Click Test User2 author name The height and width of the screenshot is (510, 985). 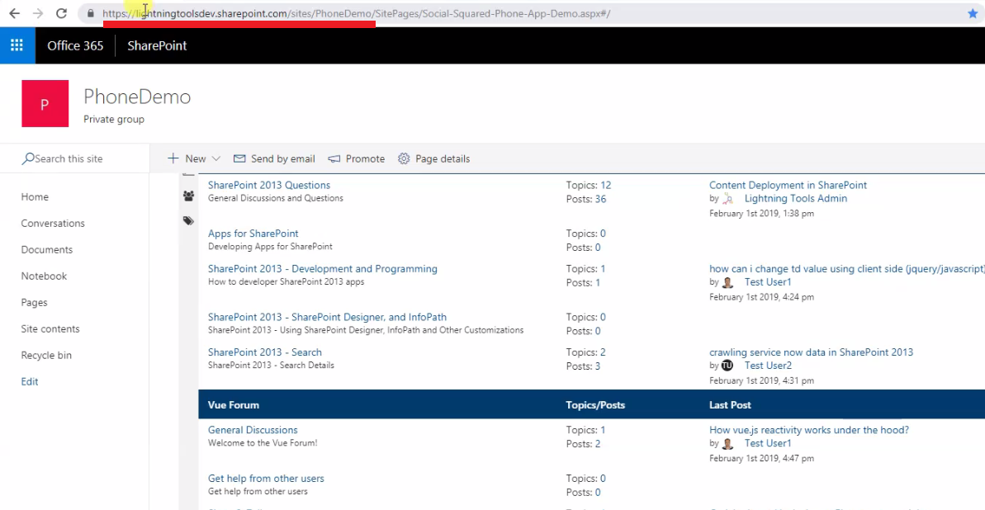(x=768, y=366)
